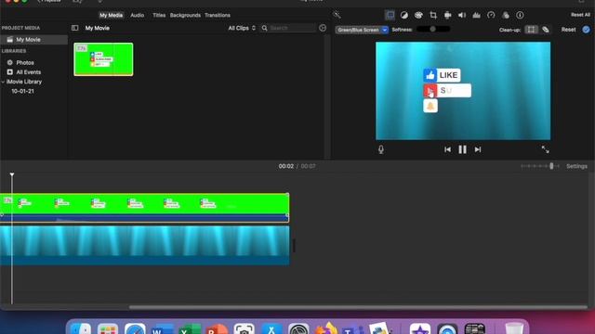Select the green screen overlay clip in timeline
Screen dimensions: 595x334
pos(145,208)
